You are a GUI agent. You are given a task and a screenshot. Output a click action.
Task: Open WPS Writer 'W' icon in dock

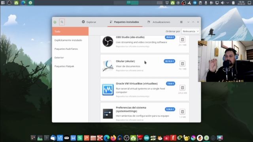73,138
